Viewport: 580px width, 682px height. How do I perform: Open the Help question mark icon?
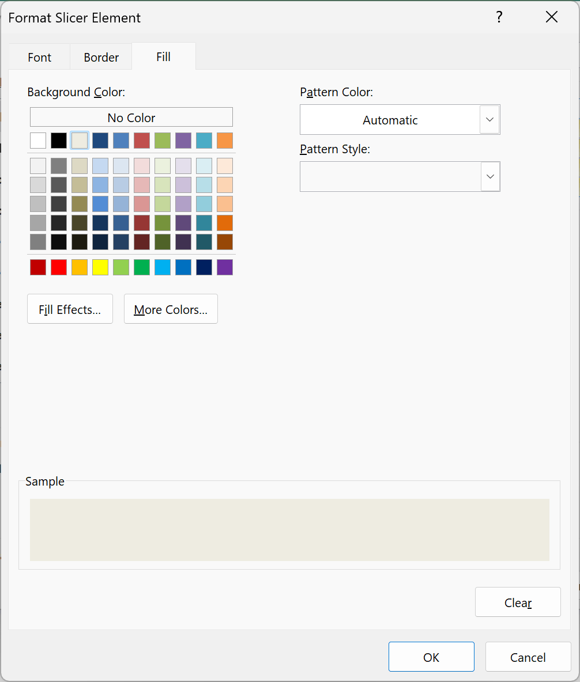click(499, 17)
